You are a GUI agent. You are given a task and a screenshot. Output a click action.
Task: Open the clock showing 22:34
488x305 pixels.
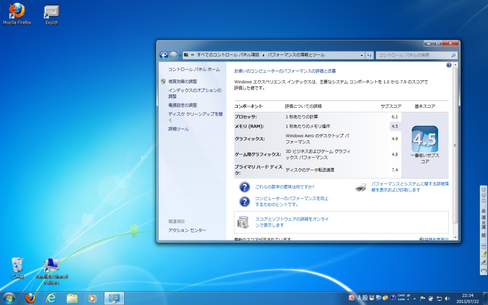(468, 298)
